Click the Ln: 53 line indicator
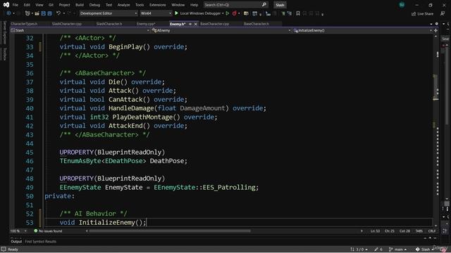The image size is (451, 253). (375, 231)
